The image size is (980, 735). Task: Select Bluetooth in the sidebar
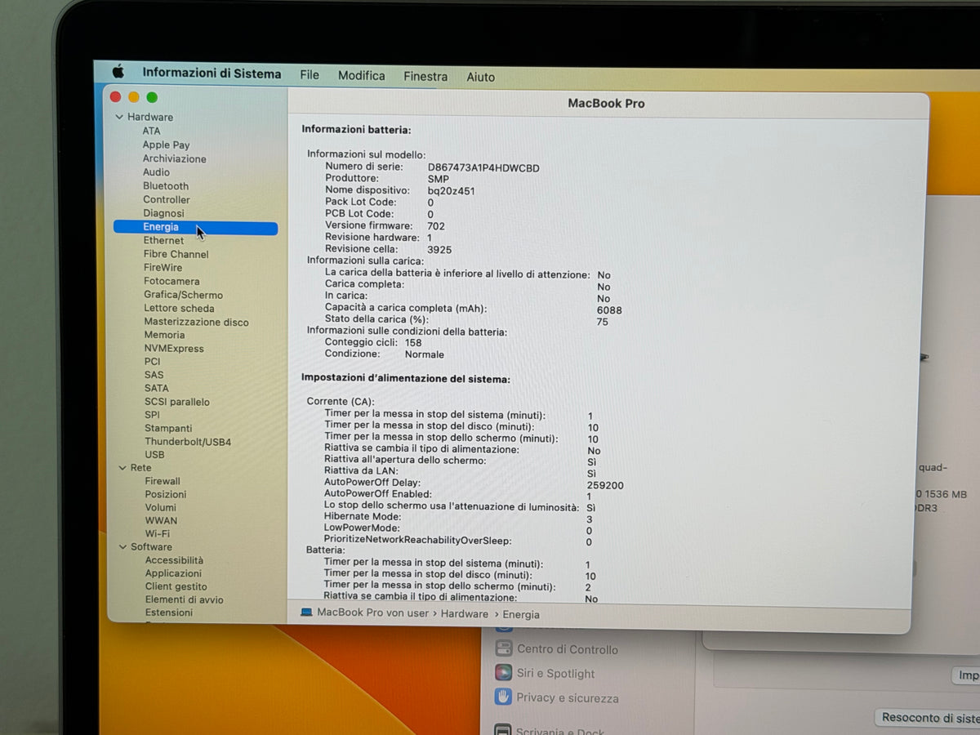166,186
